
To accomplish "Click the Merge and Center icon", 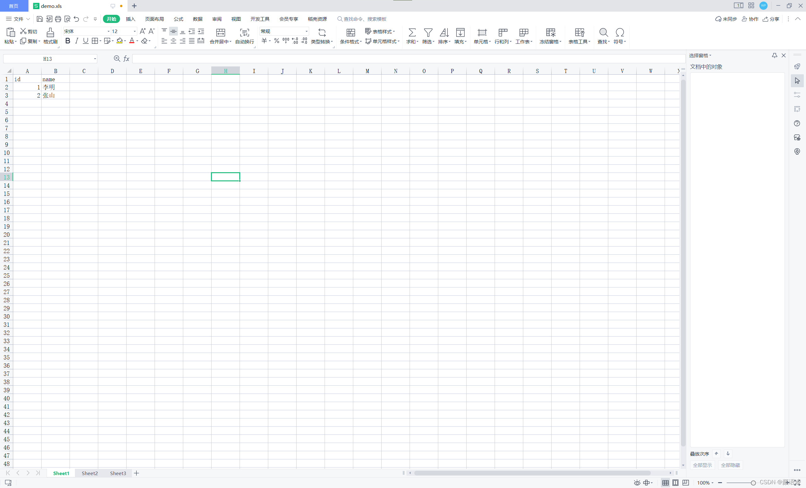I will point(220,32).
